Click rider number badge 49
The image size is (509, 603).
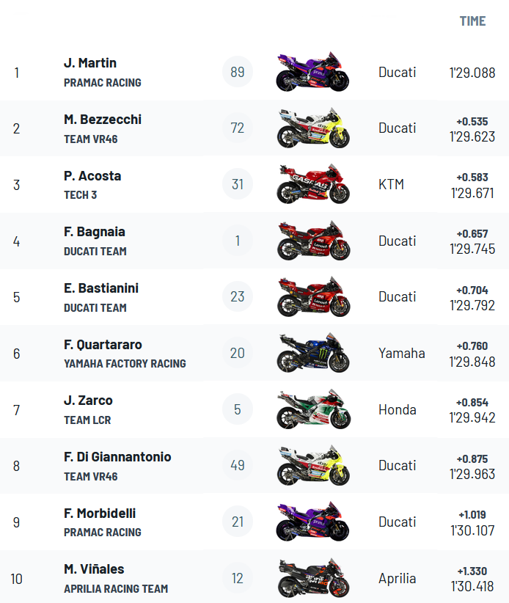click(x=238, y=465)
